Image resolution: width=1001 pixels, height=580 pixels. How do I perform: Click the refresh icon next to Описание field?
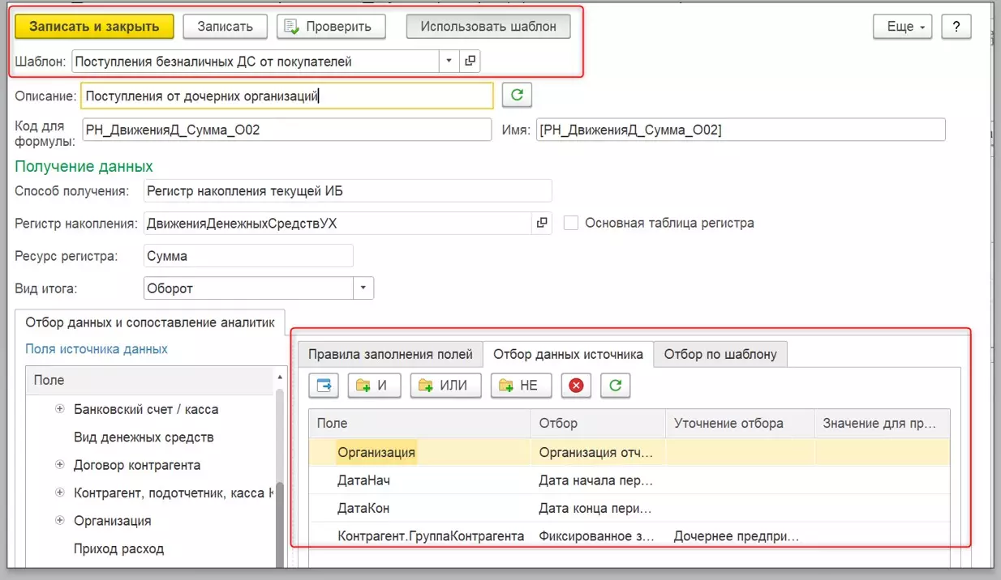click(517, 96)
